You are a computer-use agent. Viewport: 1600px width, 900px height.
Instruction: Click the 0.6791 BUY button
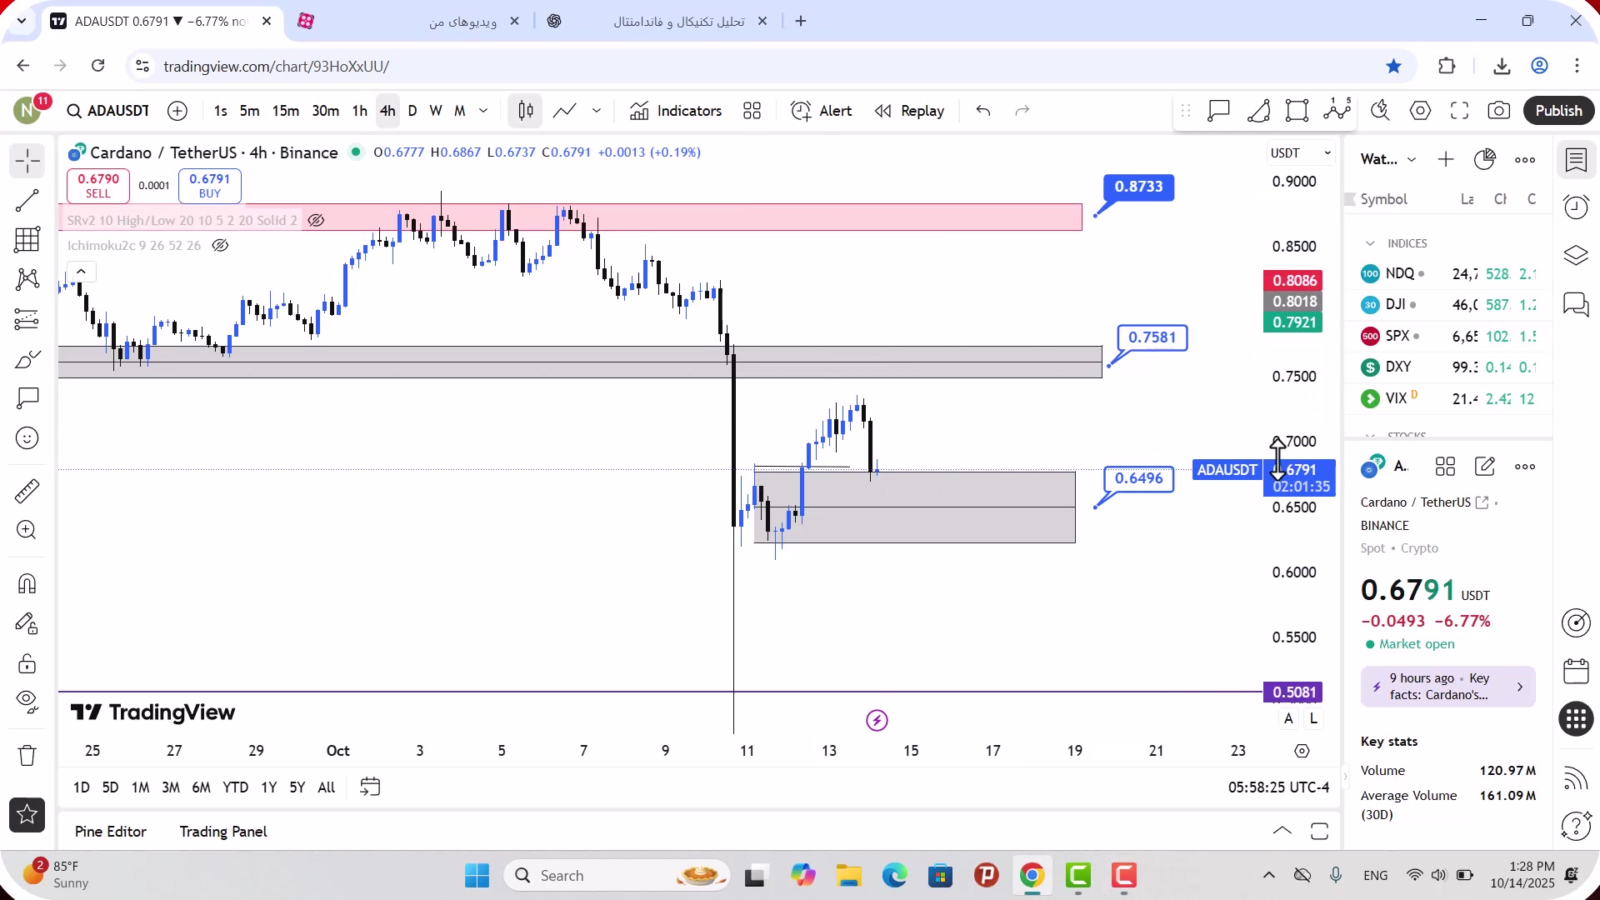click(x=210, y=186)
